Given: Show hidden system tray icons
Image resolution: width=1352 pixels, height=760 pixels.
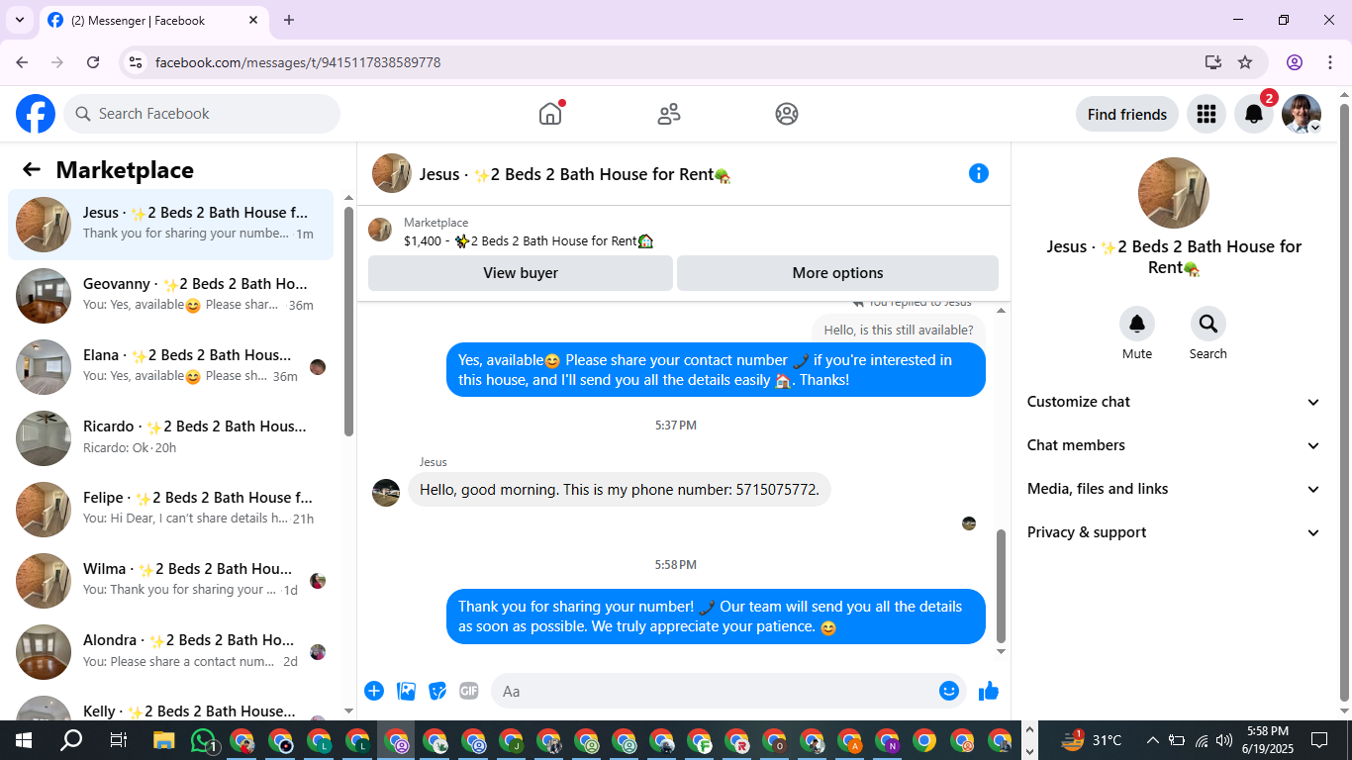Looking at the screenshot, I should click(1152, 740).
